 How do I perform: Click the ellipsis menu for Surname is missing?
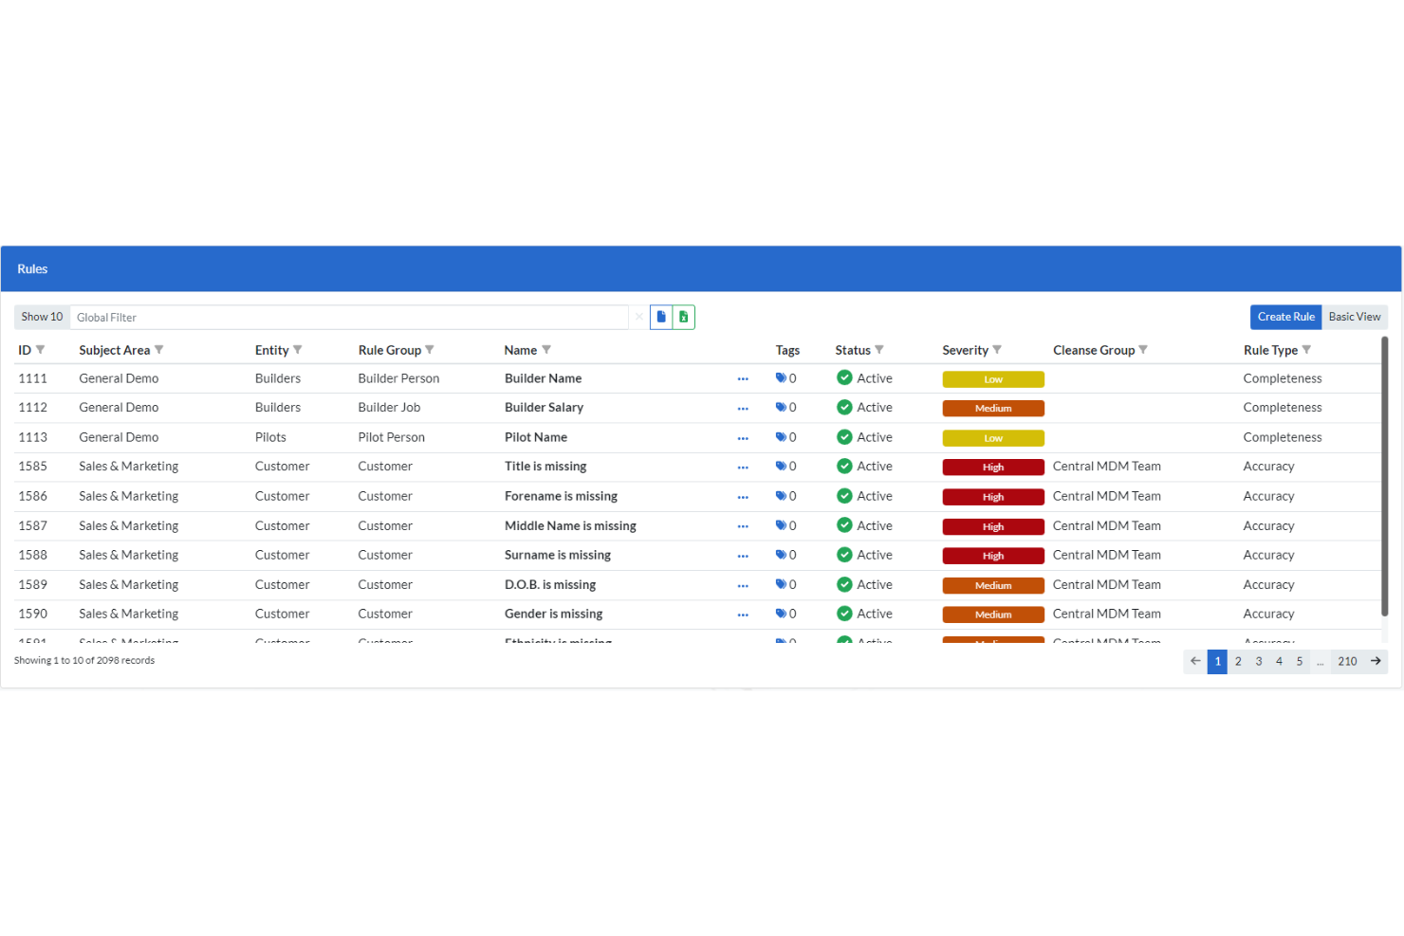[743, 555]
